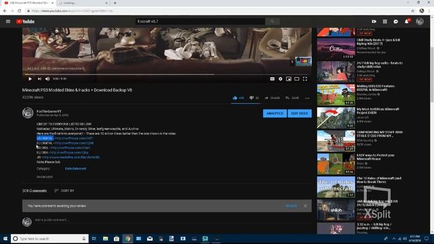
Task: Play the video with the play button
Action: (x=30, y=79)
